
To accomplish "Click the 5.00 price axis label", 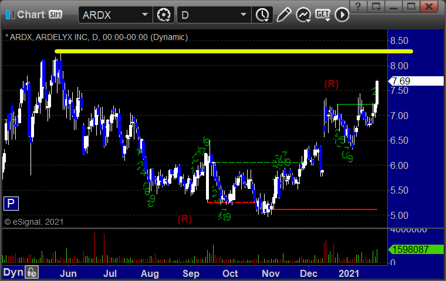I will (400, 215).
